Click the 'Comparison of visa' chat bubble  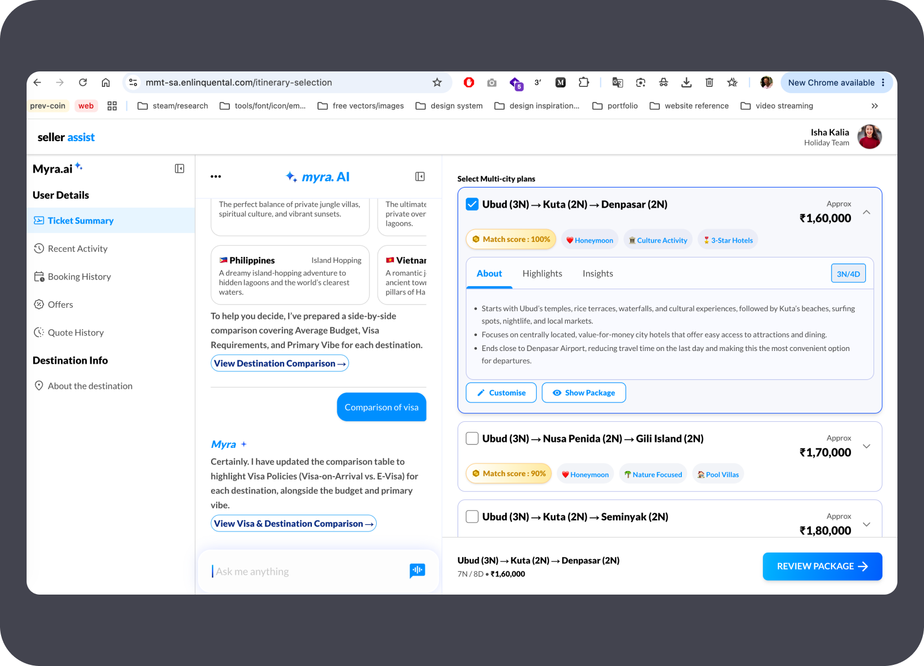point(382,407)
